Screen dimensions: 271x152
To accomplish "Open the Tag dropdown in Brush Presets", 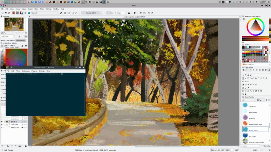I will pyautogui.click(x=260, y=100).
